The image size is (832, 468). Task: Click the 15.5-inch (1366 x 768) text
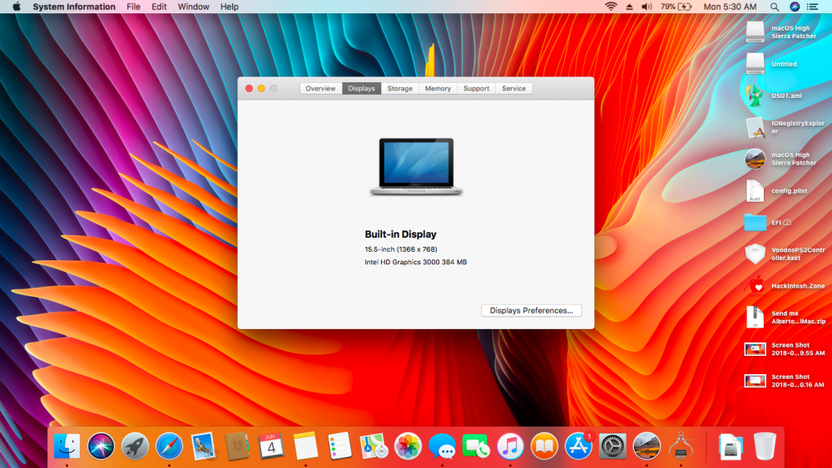point(401,249)
